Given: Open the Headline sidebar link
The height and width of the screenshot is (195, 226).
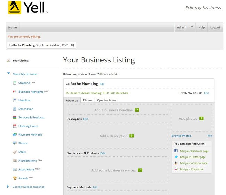Looking at the screenshot, I should coord(24,100).
